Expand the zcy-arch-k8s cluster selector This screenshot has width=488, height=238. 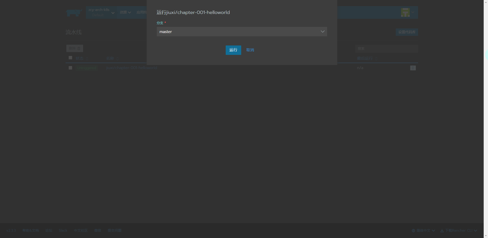pyautogui.click(x=101, y=12)
